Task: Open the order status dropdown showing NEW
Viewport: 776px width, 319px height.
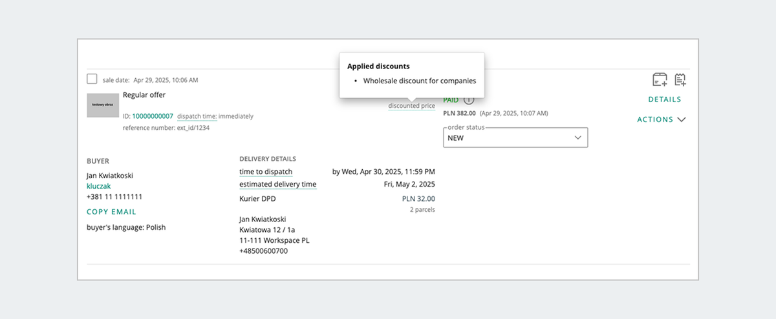Action: point(515,138)
